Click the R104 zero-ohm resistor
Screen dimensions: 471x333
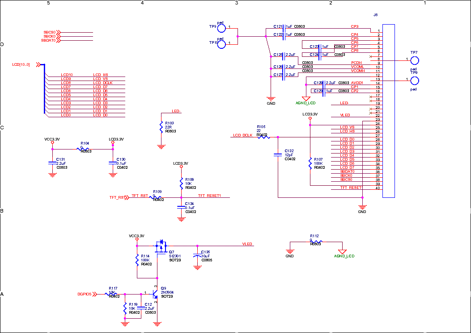[x=84, y=149]
